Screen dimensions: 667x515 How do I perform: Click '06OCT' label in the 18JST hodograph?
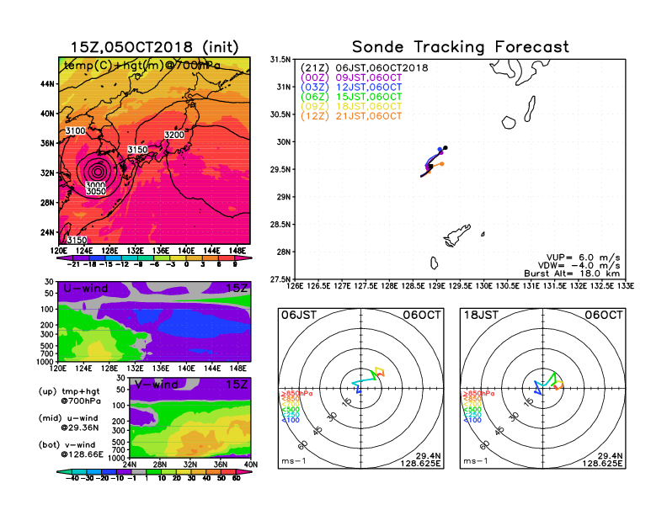pyautogui.click(x=604, y=315)
